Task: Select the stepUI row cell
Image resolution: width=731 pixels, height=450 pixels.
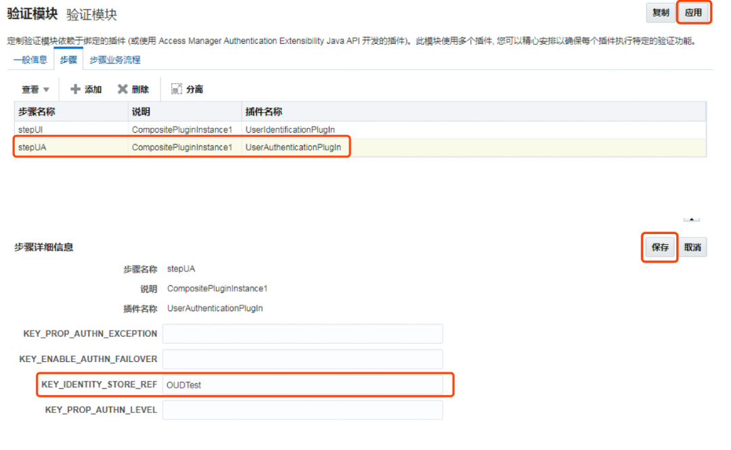Action: click(30, 130)
